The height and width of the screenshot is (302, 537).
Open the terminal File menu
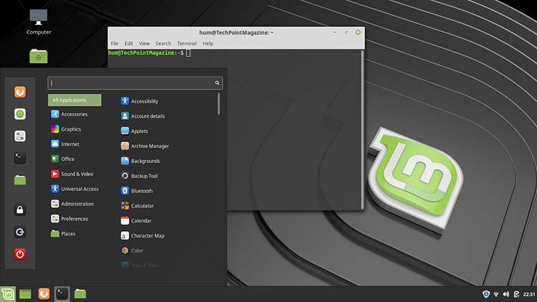tap(115, 44)
